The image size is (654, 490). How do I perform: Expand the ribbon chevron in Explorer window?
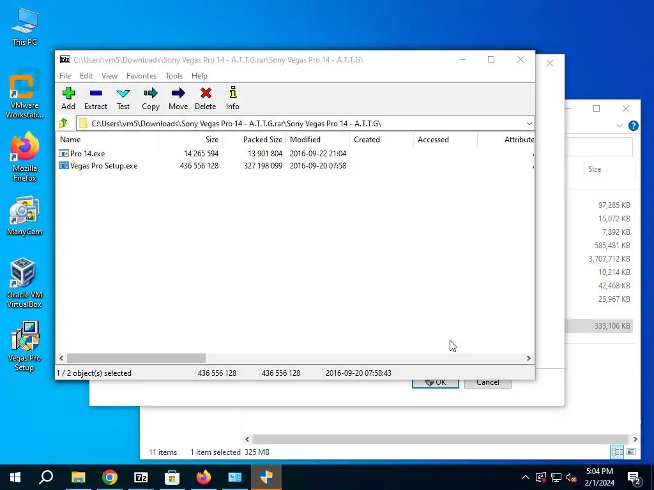(x=620, y=126)
